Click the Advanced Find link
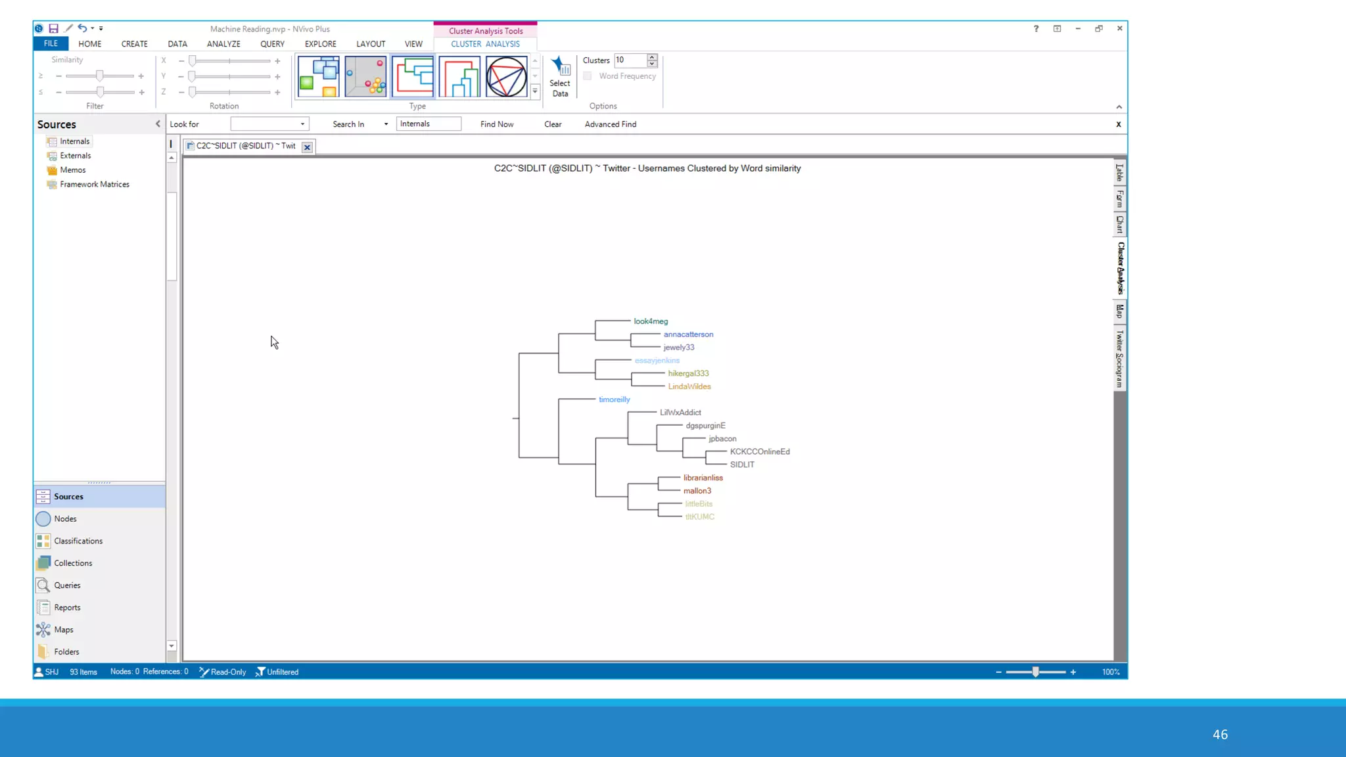Image resolution: width=1346 pixels, height=757 pixels. click(x=610, y=124)
